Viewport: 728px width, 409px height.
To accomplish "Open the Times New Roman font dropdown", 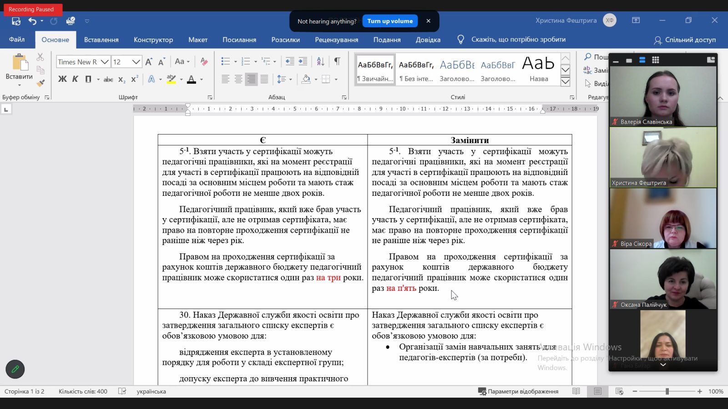I will tap(105, 62).
